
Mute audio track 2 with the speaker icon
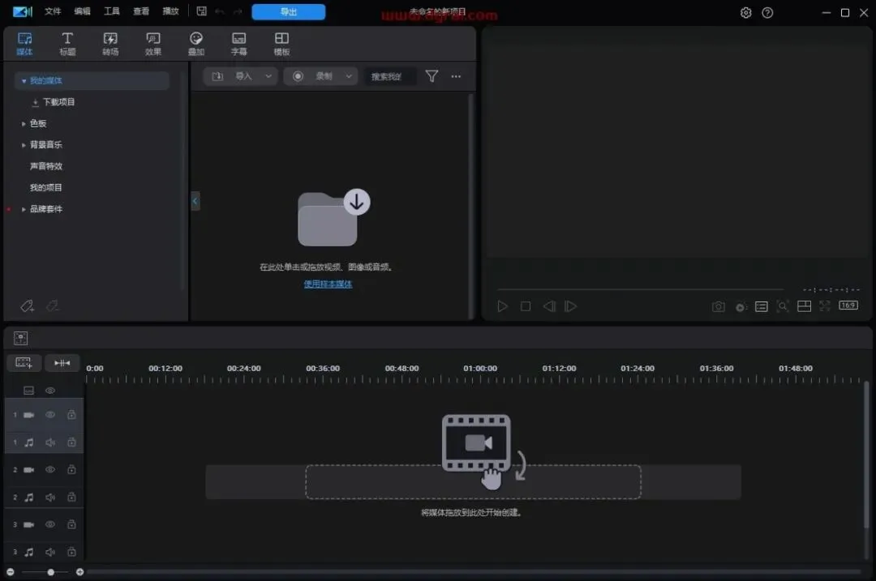(49, 498)
